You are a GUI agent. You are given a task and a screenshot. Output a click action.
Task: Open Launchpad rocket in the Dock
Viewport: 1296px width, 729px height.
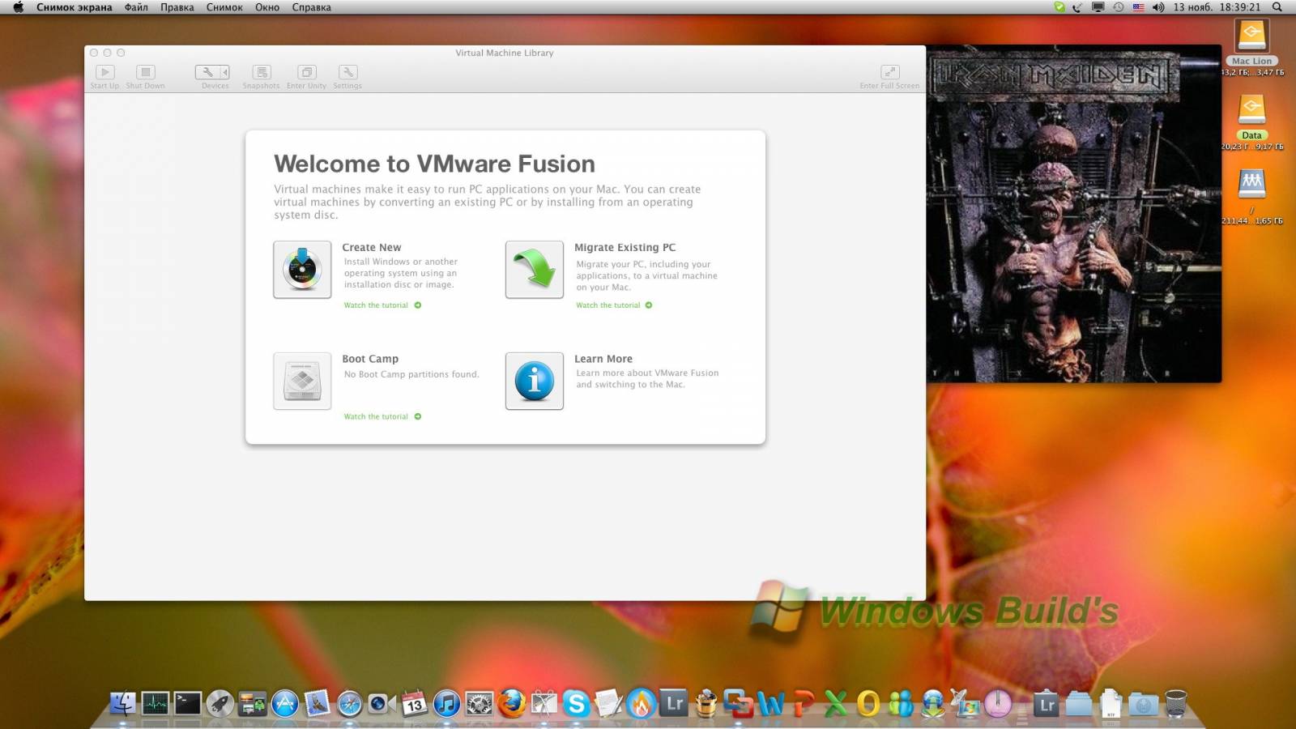(x=220, y=703)
